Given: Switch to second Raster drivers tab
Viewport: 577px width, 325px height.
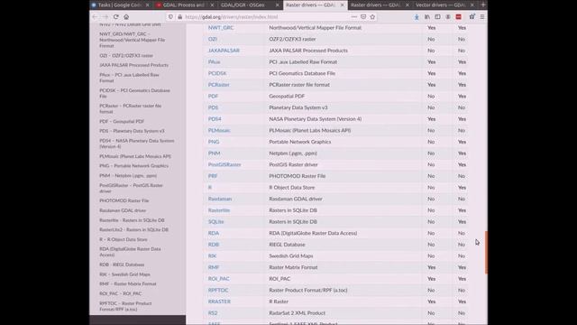Looking at the screenshot, I should click(376, 5).
